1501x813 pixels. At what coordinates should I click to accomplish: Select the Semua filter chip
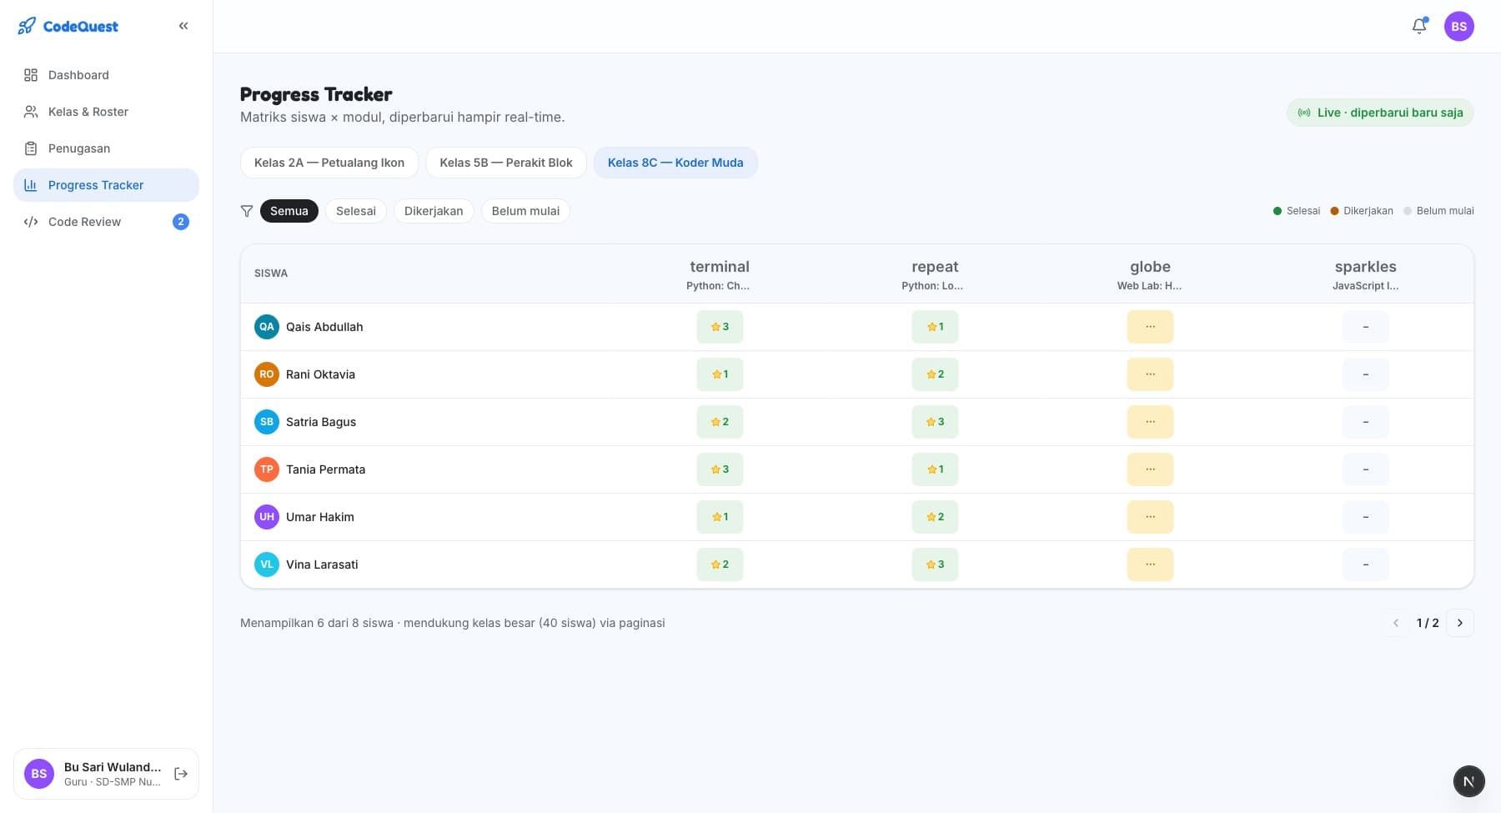pyautogui.click(x=289, y=211)
